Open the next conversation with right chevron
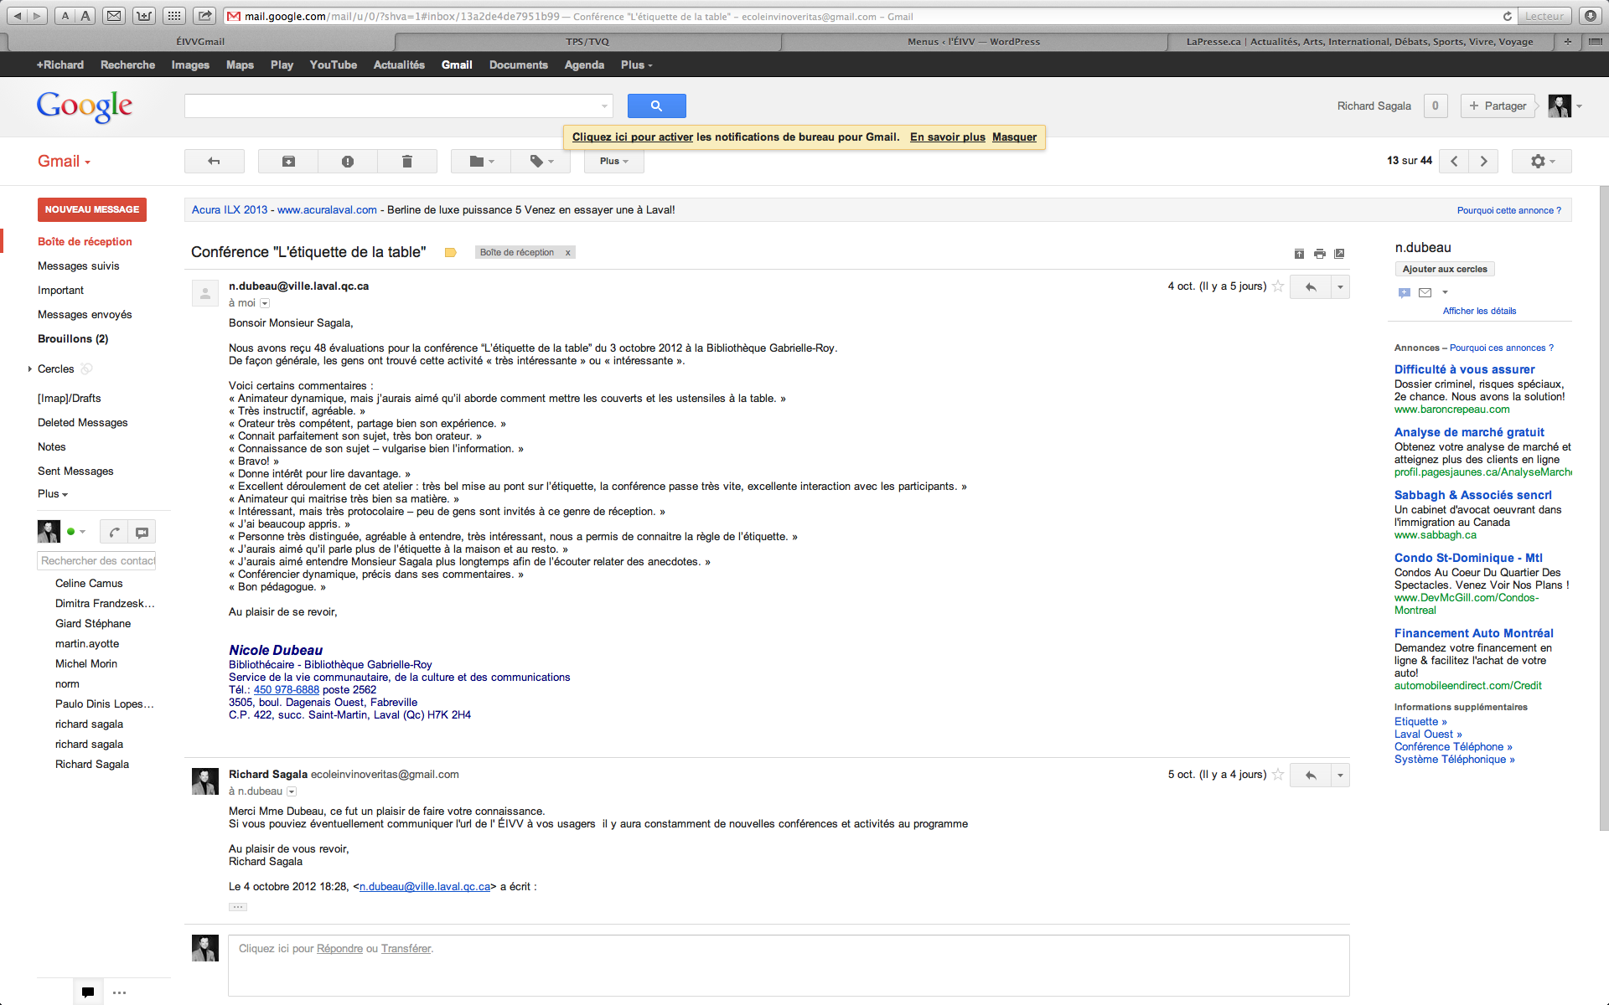Screen dimensions: 1609x1005 1483,161
